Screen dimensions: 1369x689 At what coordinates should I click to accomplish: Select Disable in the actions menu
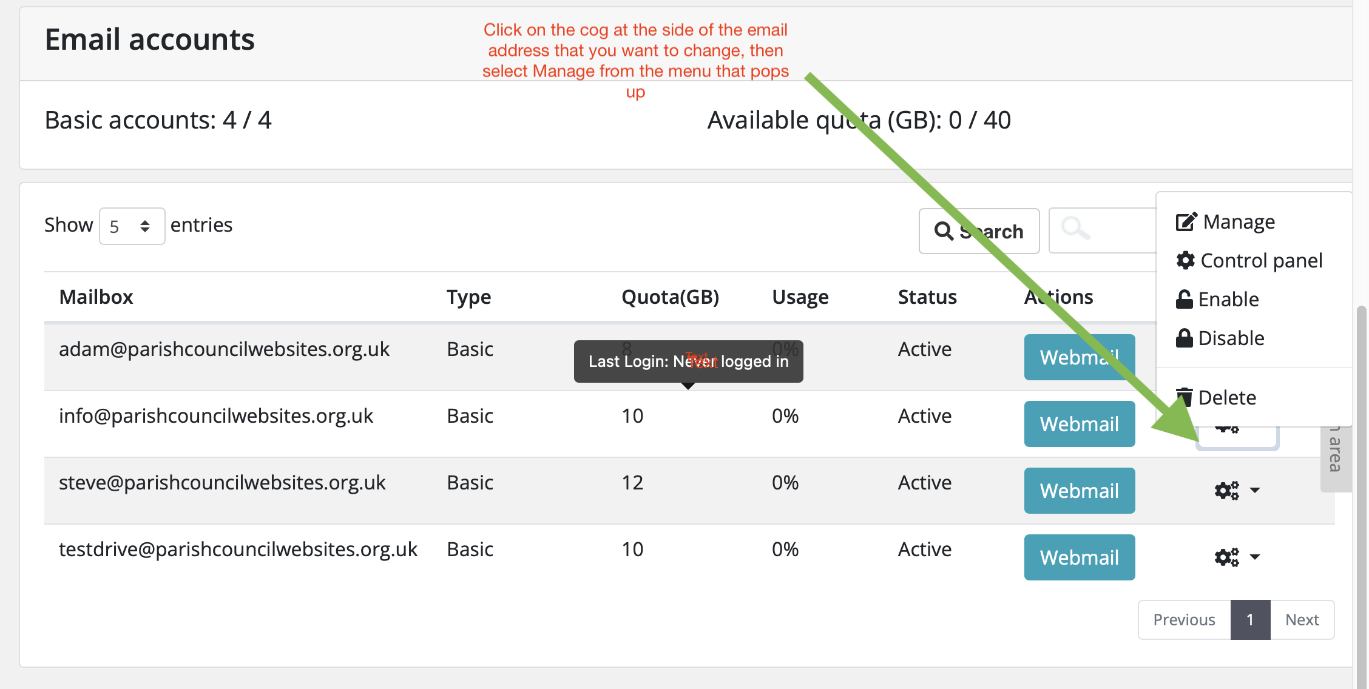click(x=1231, y=338)
